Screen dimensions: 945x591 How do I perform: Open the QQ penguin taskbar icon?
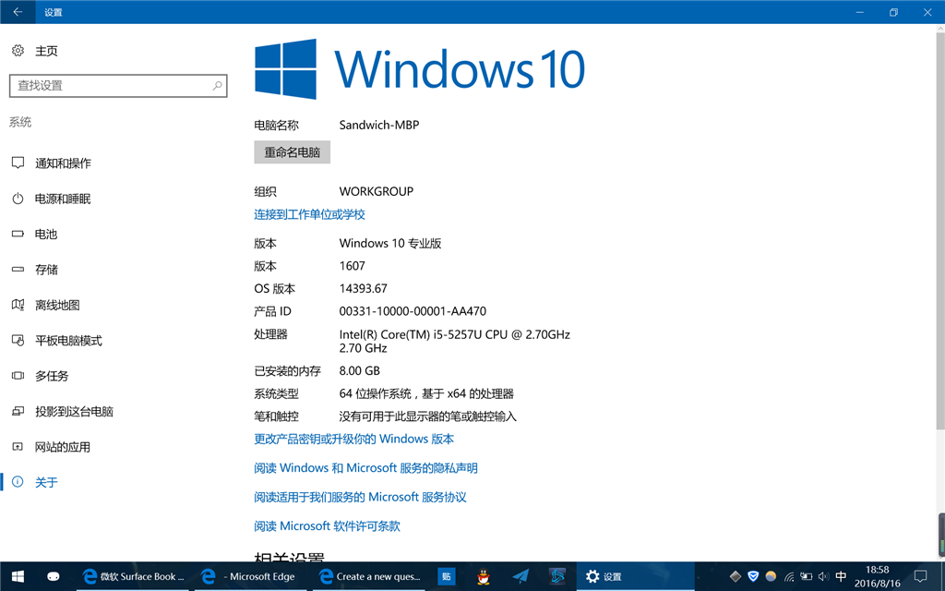coord(484,576)
